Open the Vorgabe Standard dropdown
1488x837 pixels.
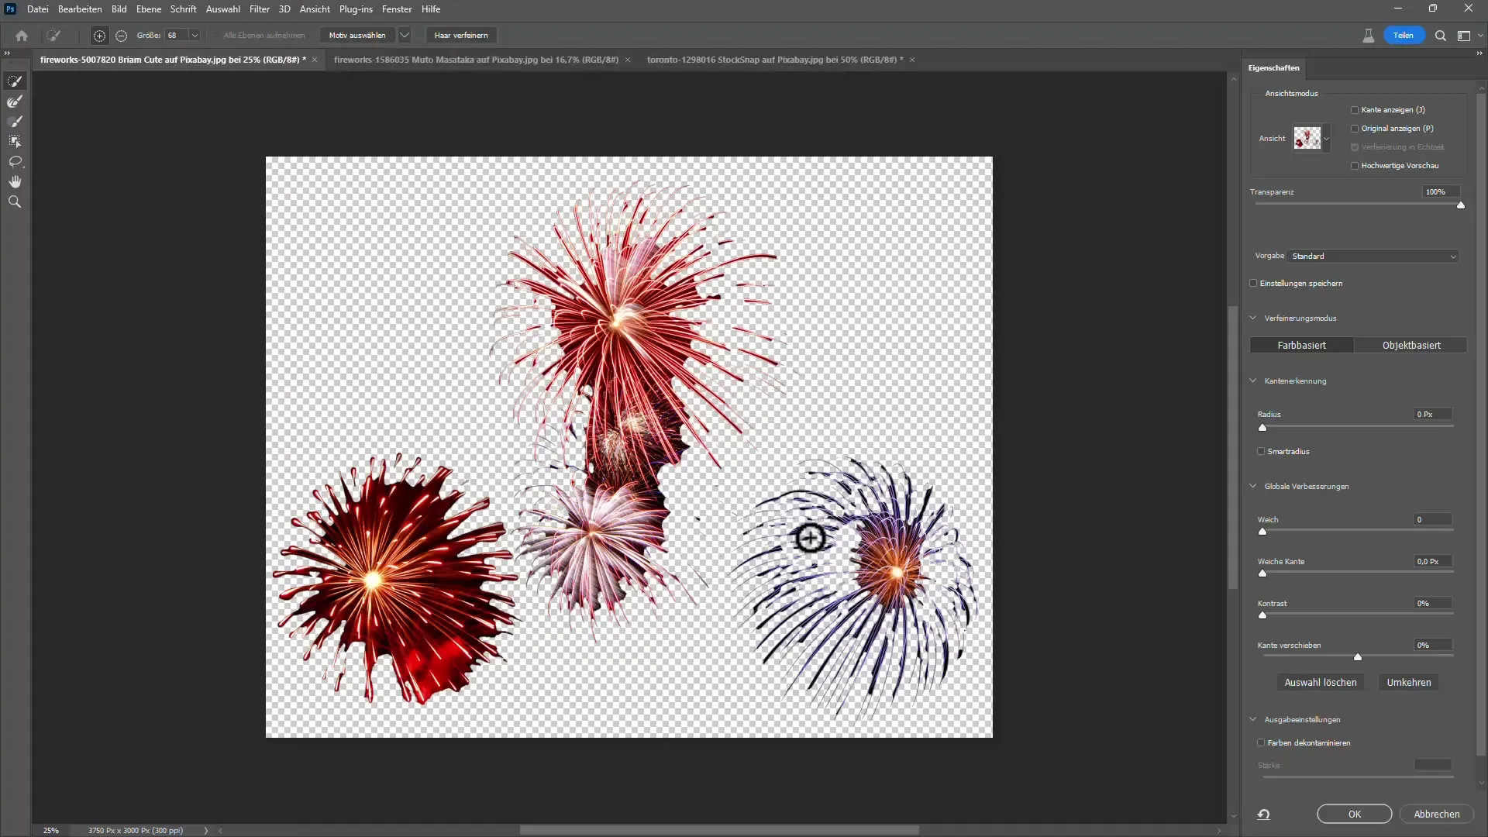1373,257
